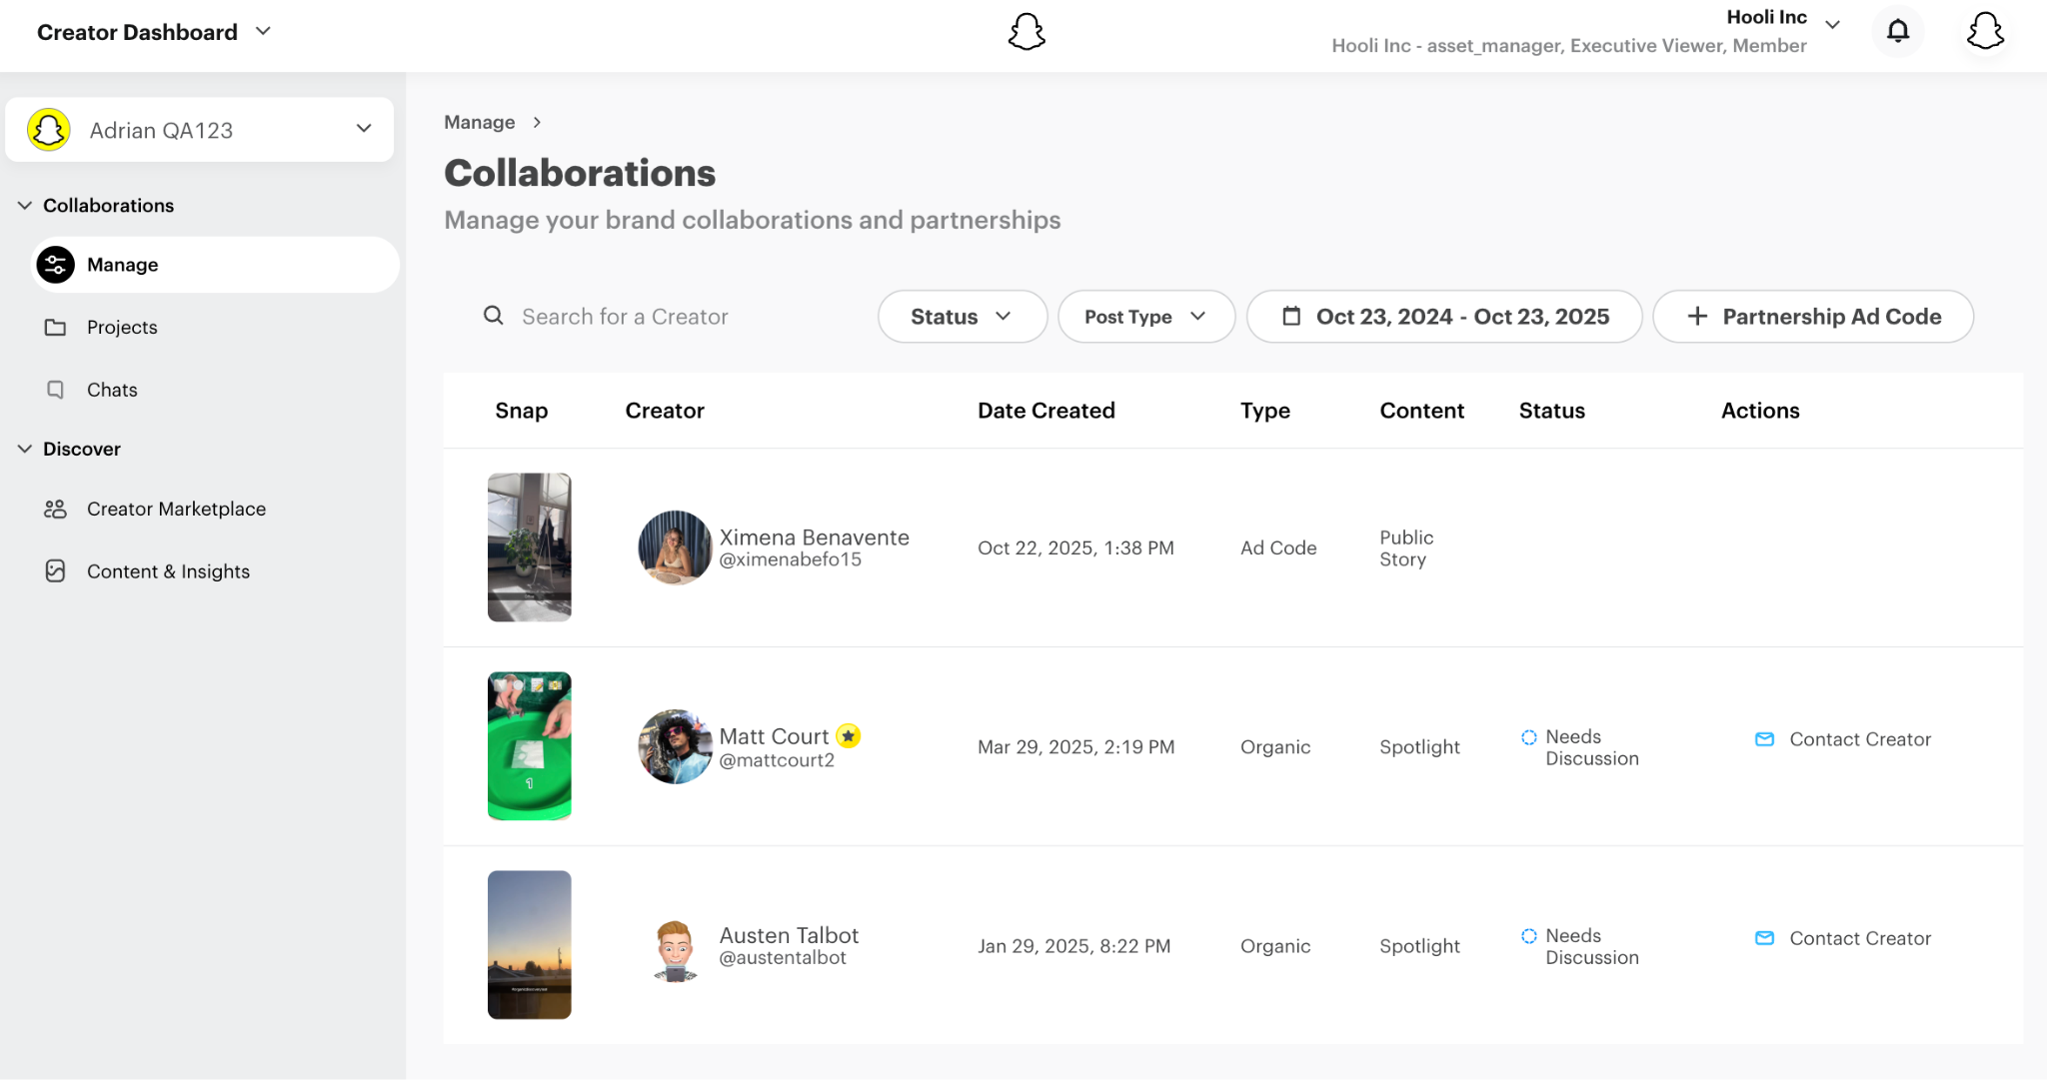This screenshot has height=1080, width=2047.
Task: Click the envelope icon in Matt Court's row
Action: [1765, 739]
